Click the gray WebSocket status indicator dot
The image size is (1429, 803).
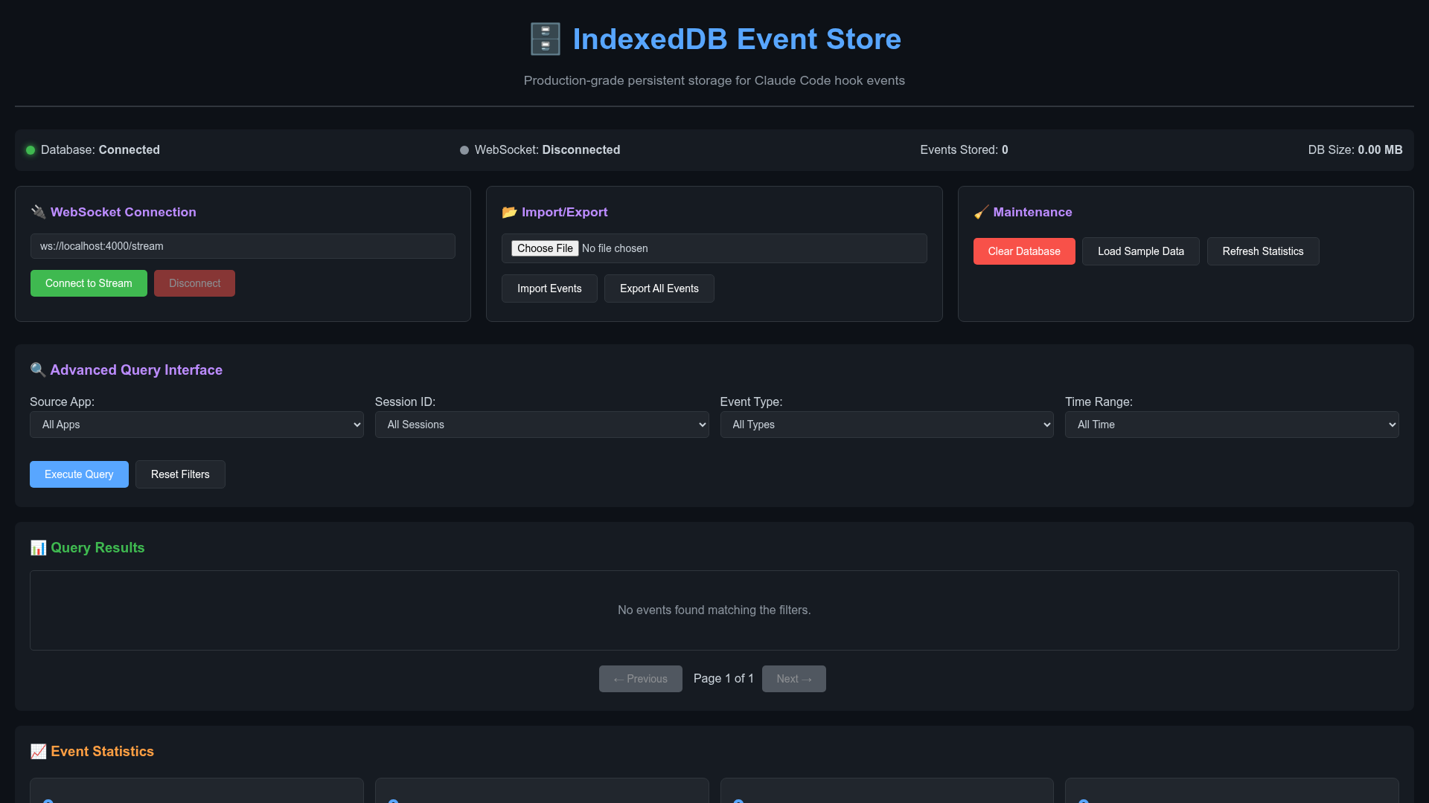tap(464, 150)
